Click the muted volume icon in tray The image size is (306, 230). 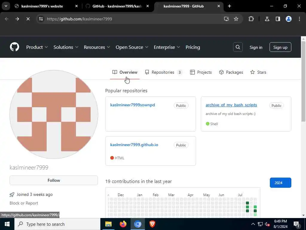267,224
